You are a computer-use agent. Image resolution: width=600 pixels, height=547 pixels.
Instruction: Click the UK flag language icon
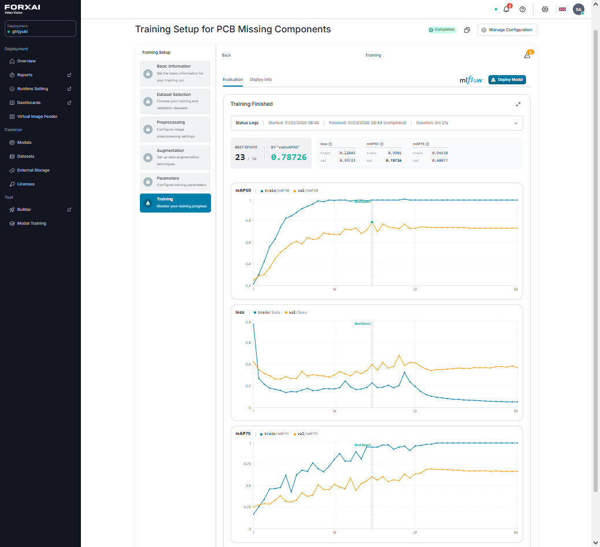coord(562,9)
